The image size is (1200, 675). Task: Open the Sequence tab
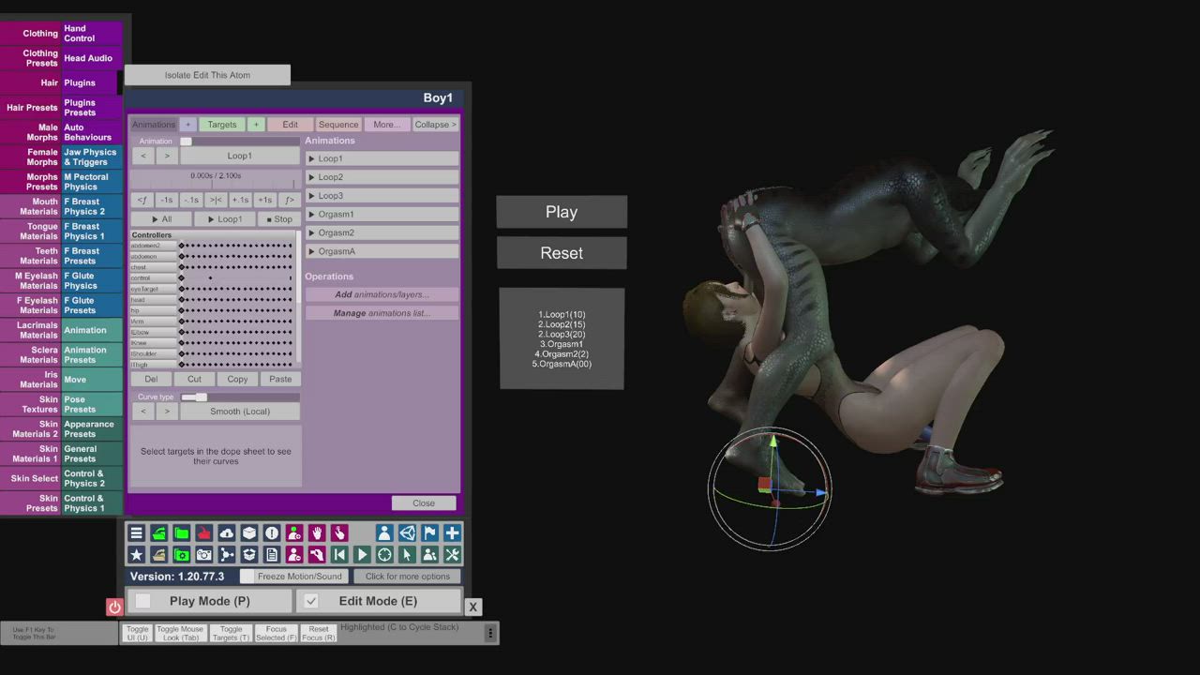coord(338,125)
